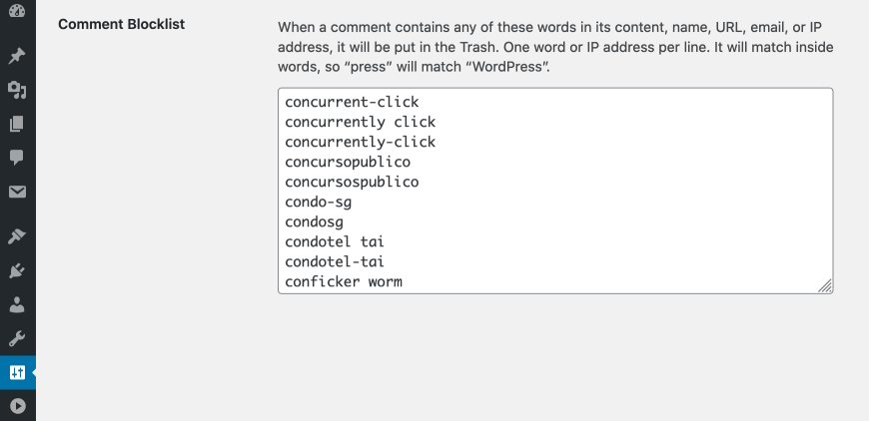Open Tools via the wrench icon

(17, 338)
